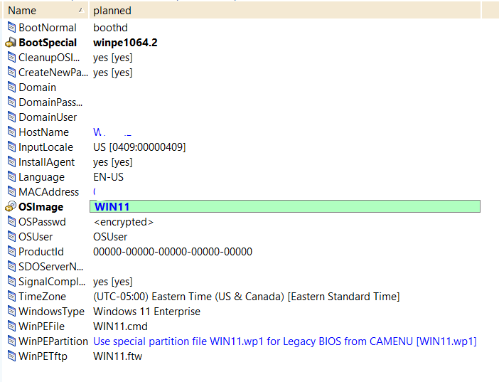Click the 00000-00000-00000-00000-00000 product ID value
The width and height of the screenshot is (499, 382).
pos(173,252)
